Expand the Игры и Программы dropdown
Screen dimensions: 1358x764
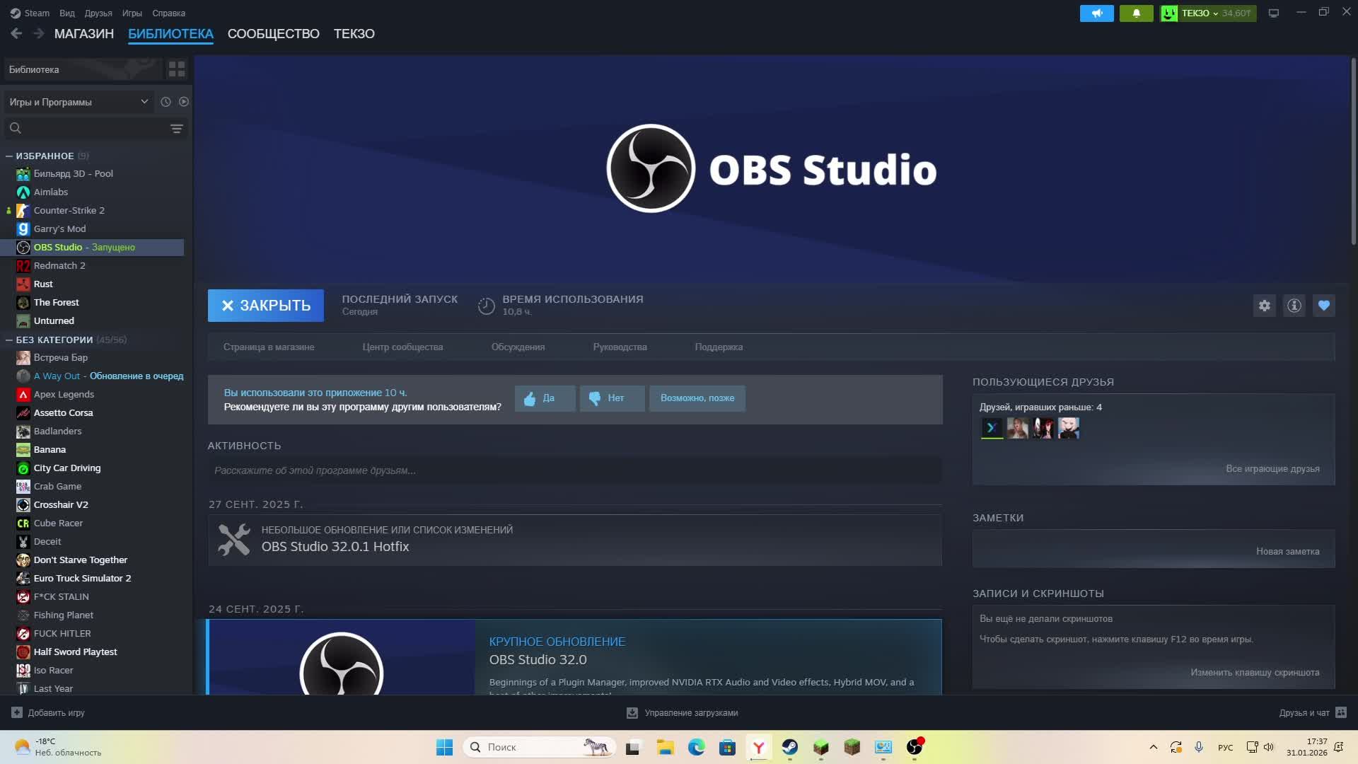(x=78, y=102)
